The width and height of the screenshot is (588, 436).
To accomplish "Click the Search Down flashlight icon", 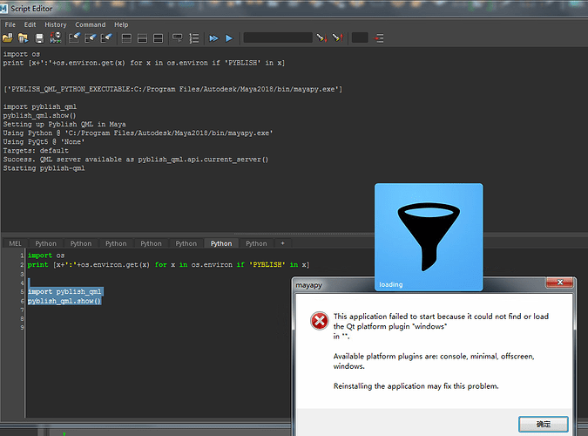I will click(321, 37).
